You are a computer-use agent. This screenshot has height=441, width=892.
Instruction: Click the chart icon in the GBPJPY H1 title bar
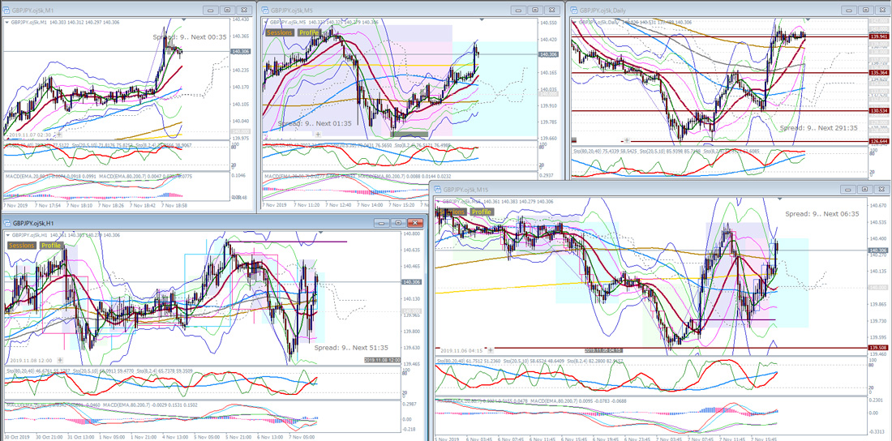[6, 224]
